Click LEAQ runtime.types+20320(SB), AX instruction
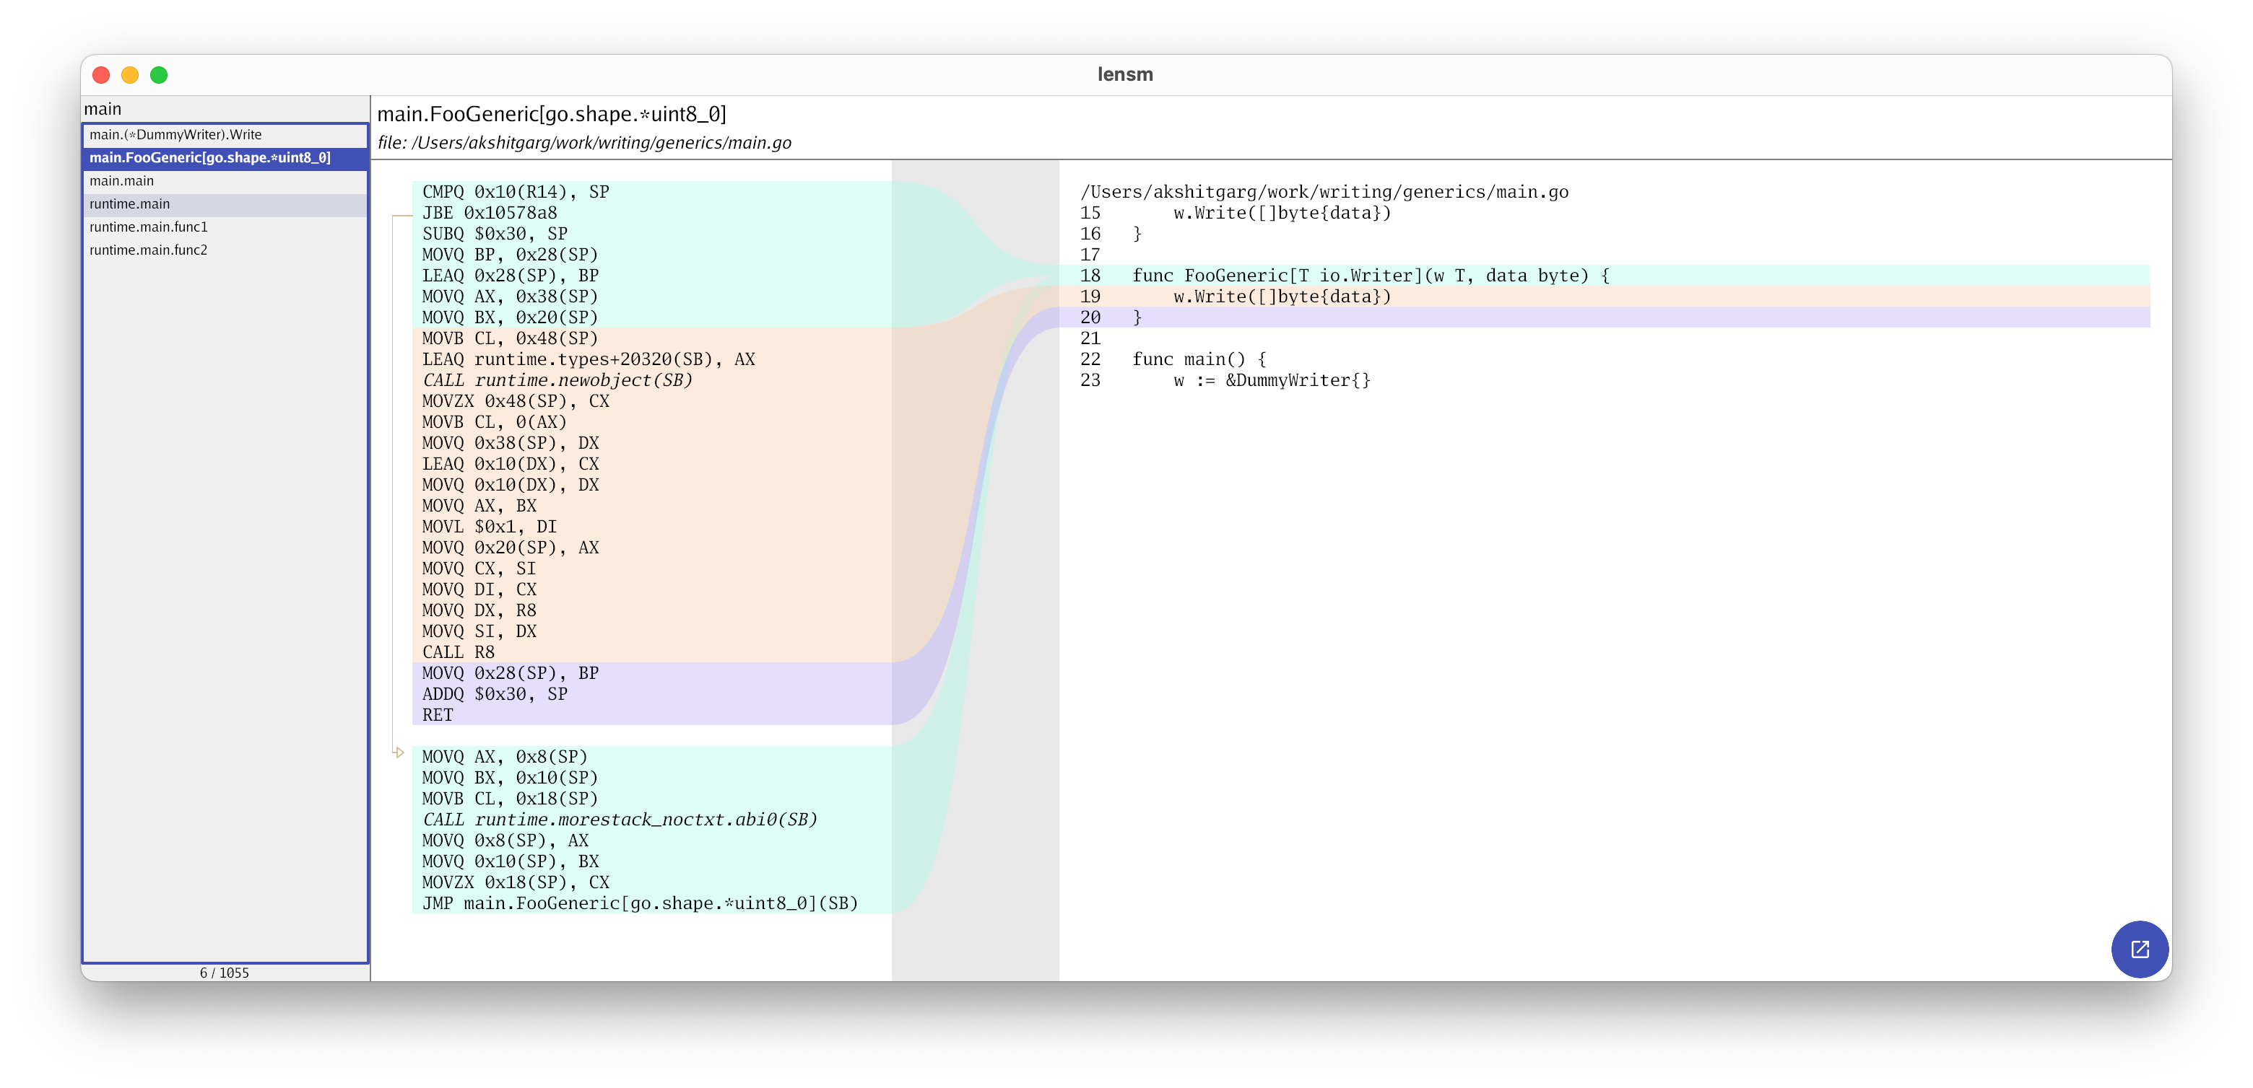The width and height of the screenshot is (2253, 1088). point(589,359)
